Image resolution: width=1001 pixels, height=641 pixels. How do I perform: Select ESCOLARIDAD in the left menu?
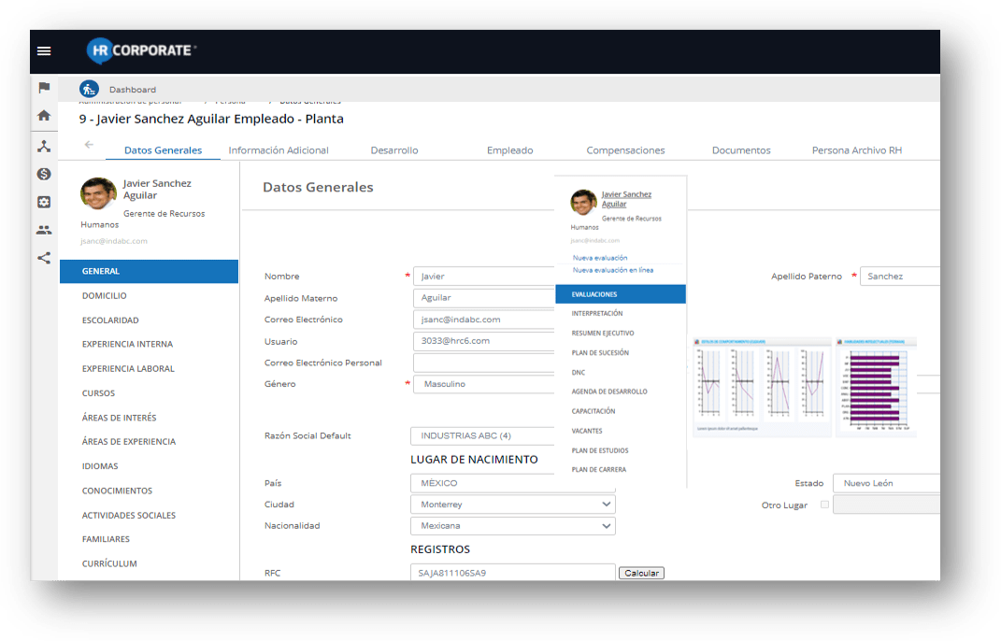click(x=110, y=320)
